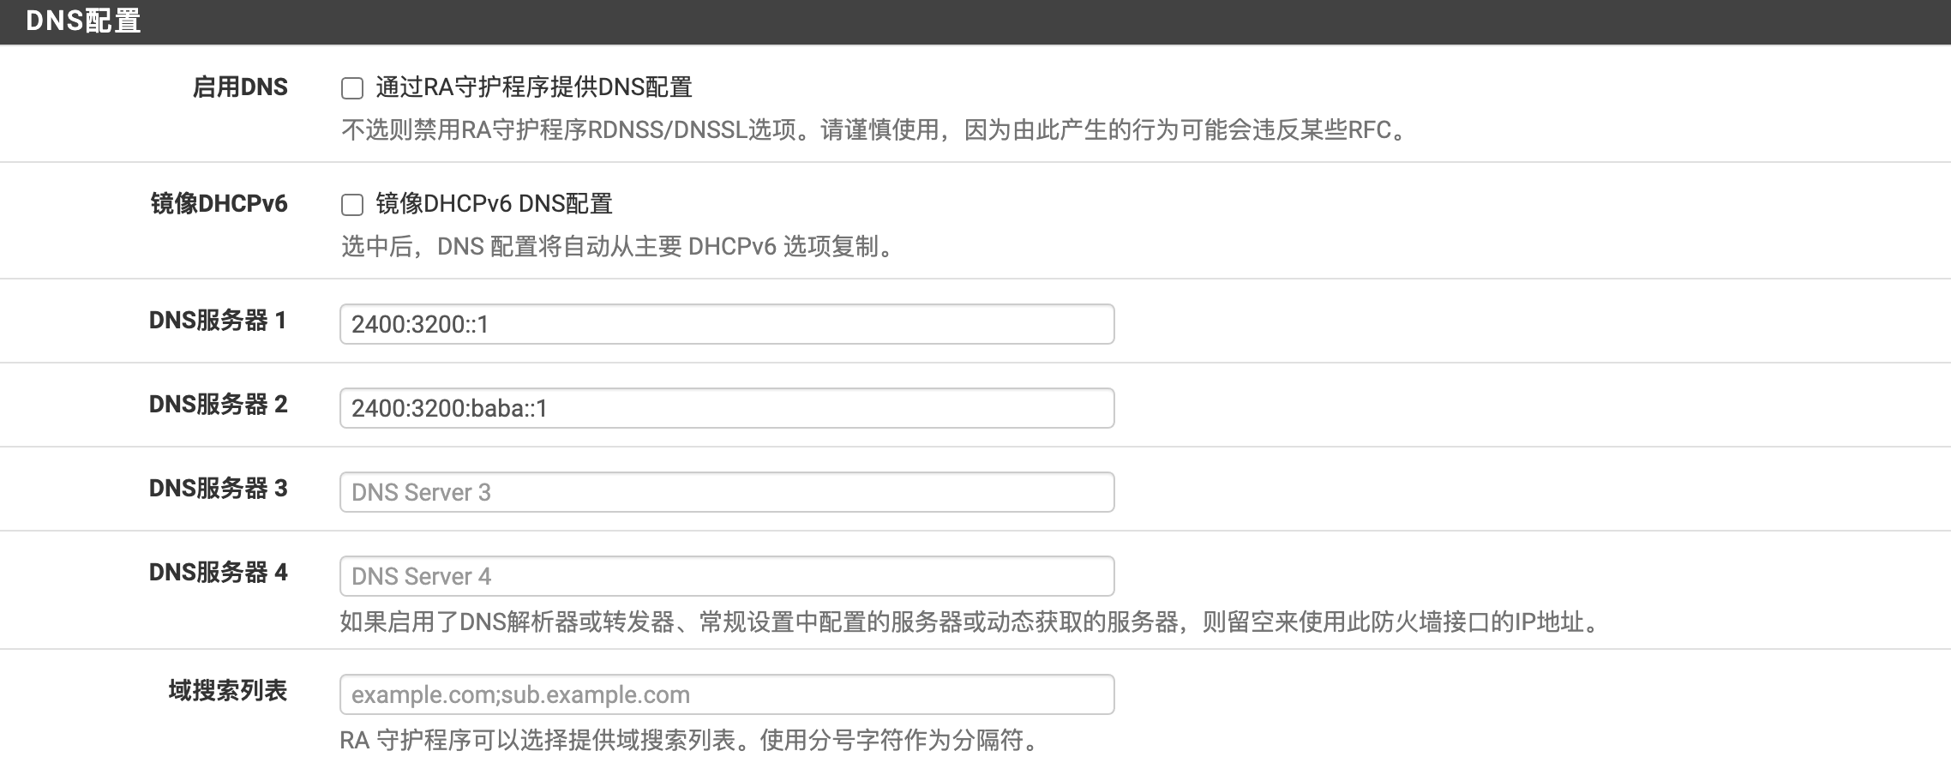Select the DNS Server 4 input box
1951x763 pixels.
726,576
